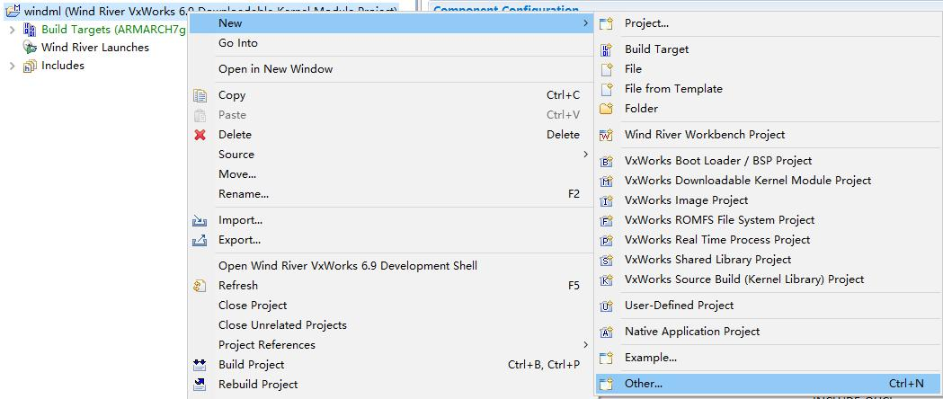Click the F2 shortcut label
This screenshot has height=399, width=943.
pyautogui.click(x=574, y=194)
